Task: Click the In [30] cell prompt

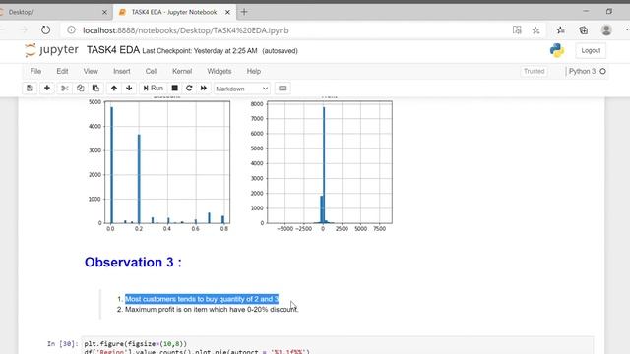Action: 63,343
